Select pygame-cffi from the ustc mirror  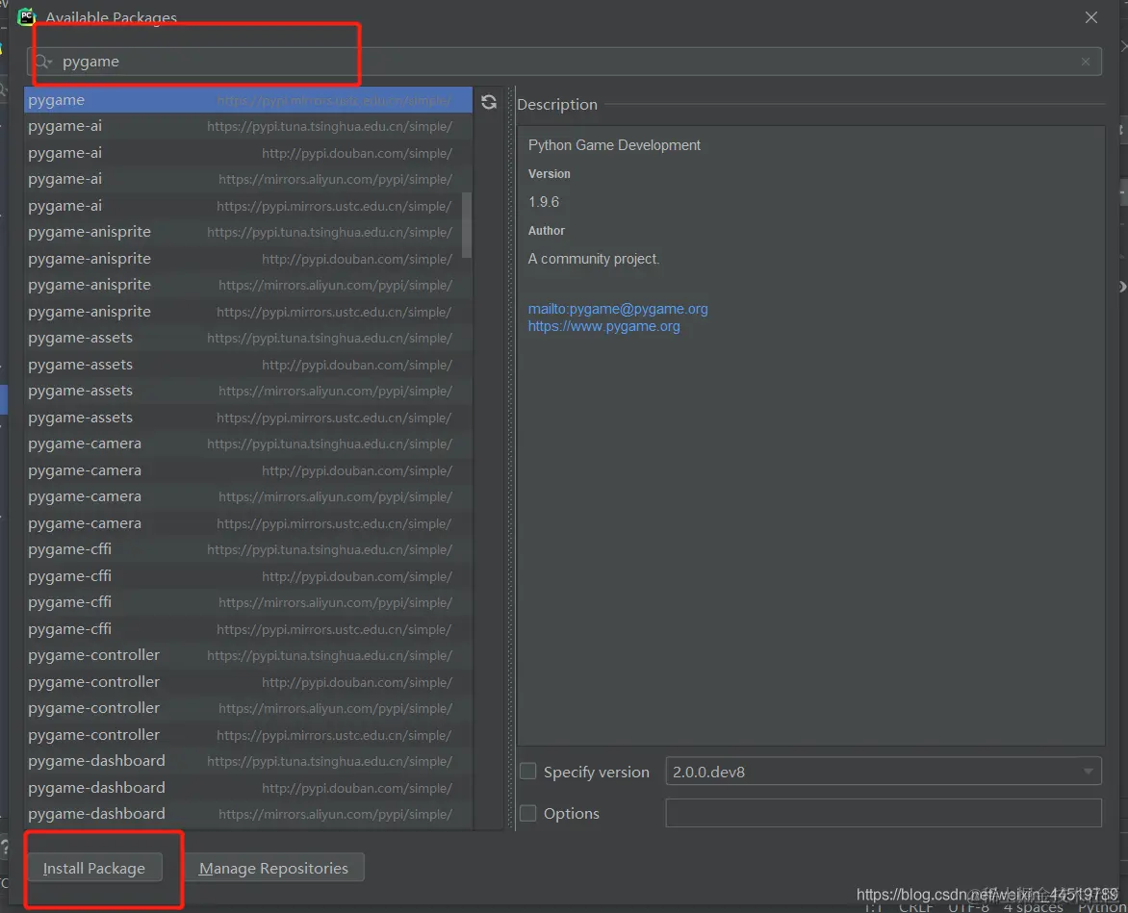coord(248,628)
